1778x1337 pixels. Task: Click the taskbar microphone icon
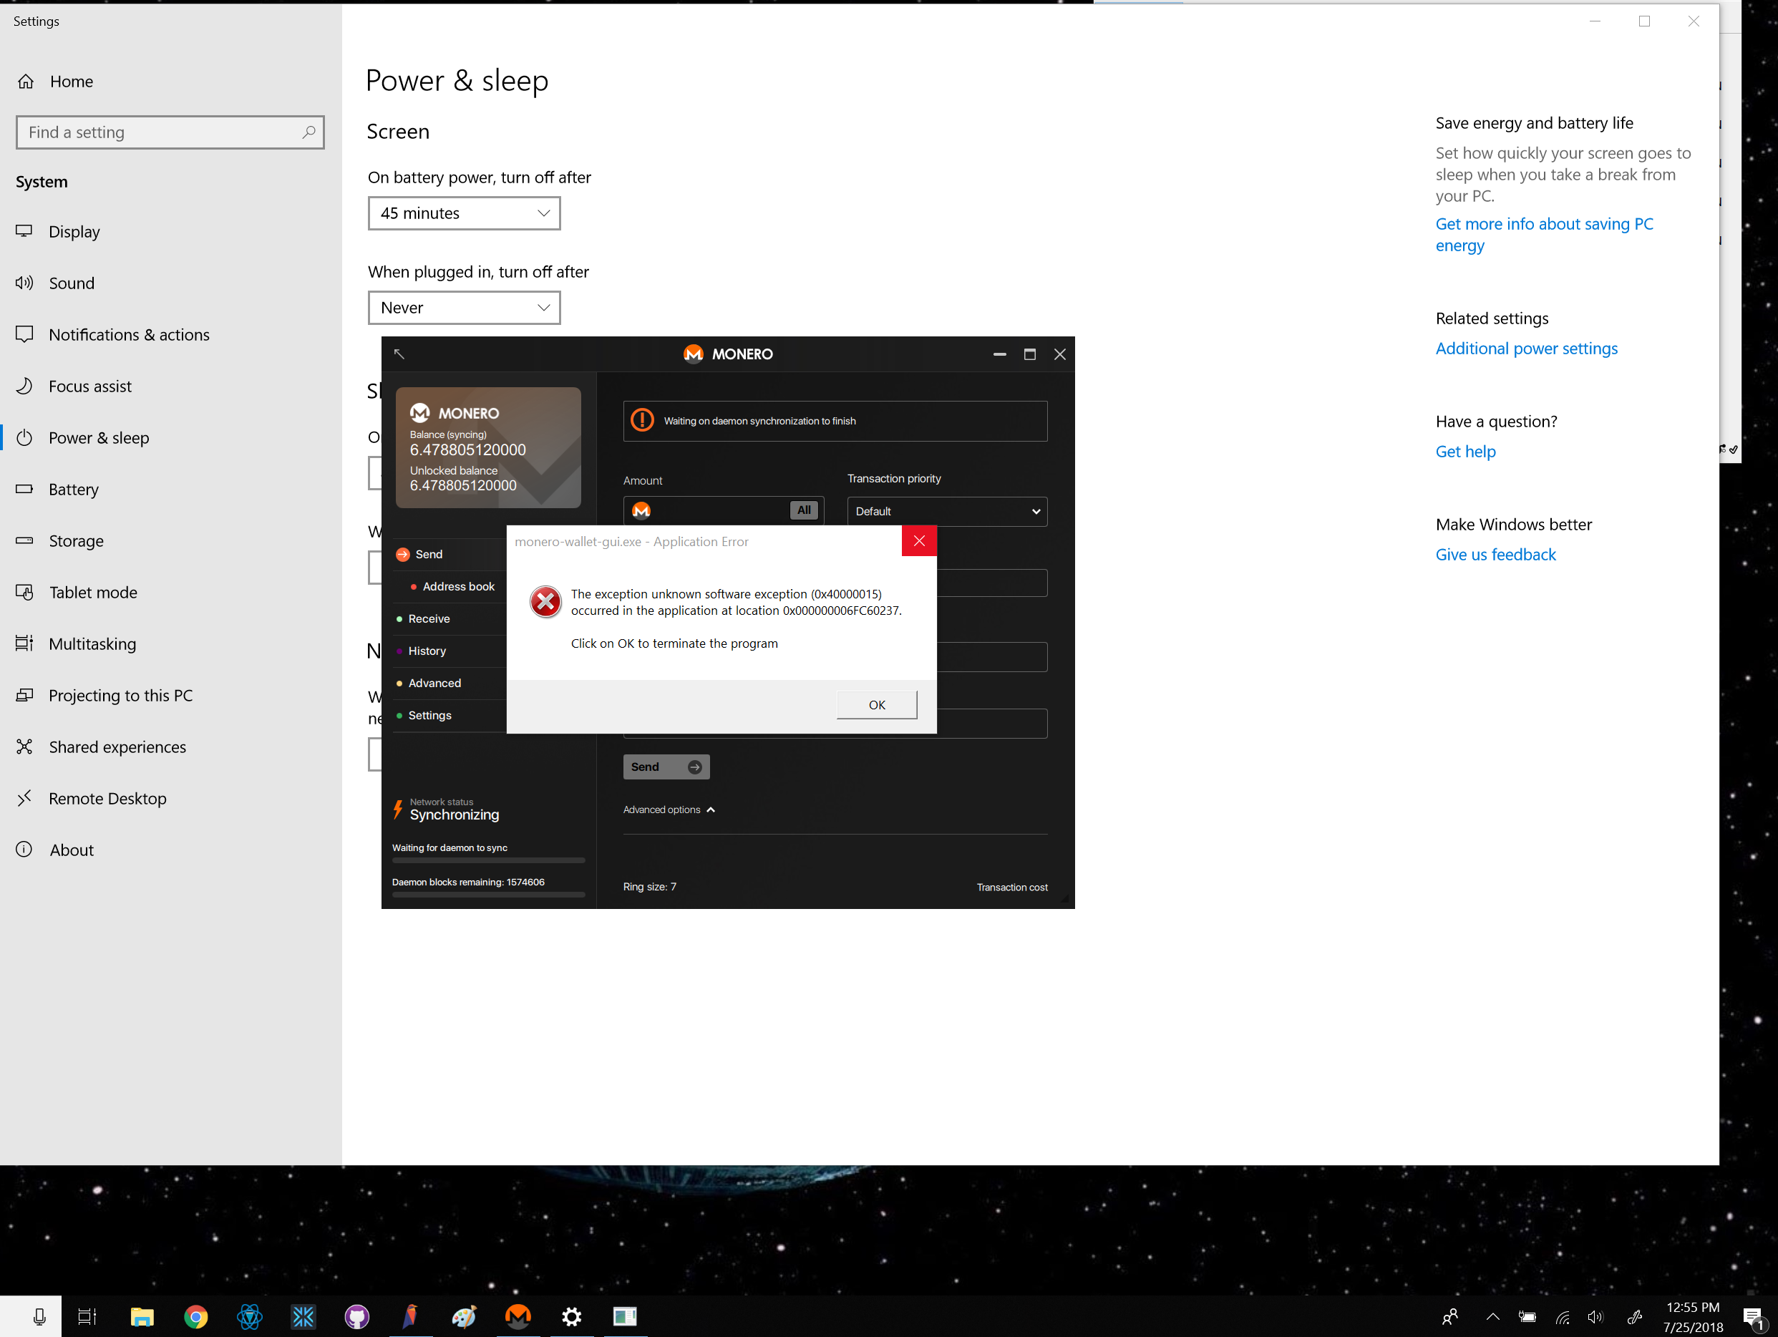39,1316
